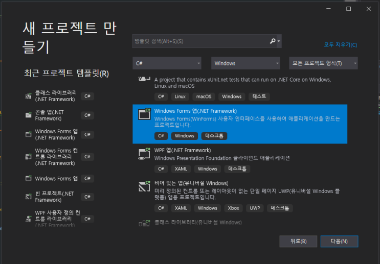This screenshot has width=380, height=264.
Task: Select 비어 있는 앱(유니버설 Windows) template
Action: pos(191,183)
